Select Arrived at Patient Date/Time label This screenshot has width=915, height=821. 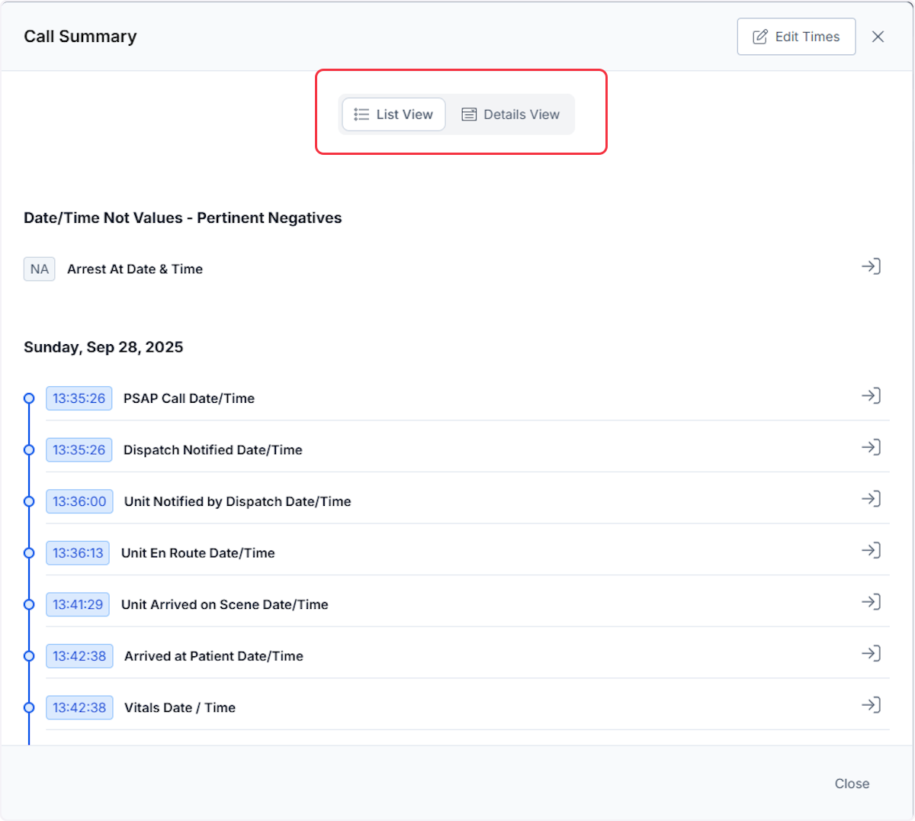click(213, 656)
